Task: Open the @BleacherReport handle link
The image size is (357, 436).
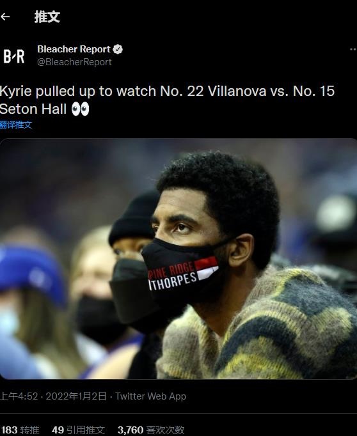Action: click(x=74, y=62)
